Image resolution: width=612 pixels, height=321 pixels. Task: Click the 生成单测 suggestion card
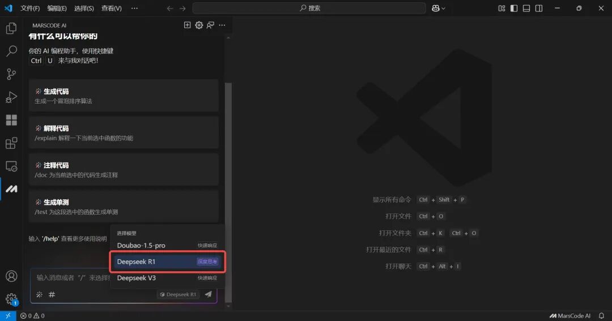point(124,207)
